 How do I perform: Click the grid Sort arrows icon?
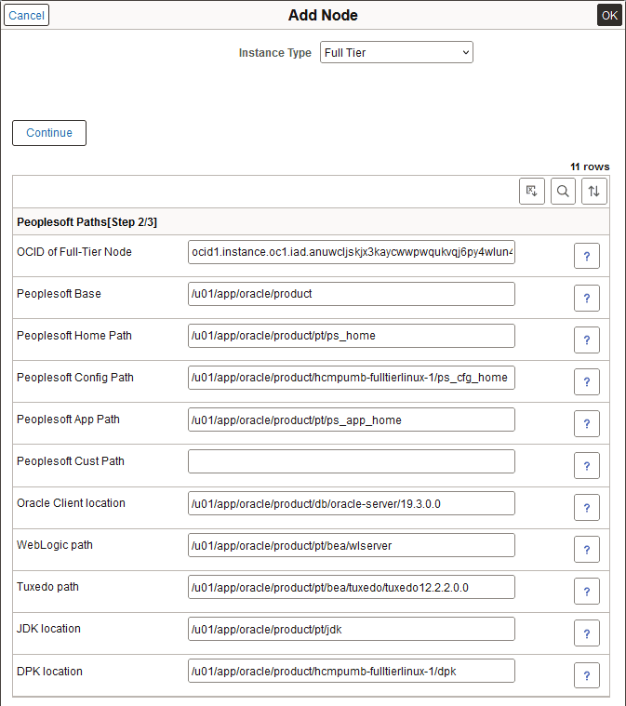point(594,192)
